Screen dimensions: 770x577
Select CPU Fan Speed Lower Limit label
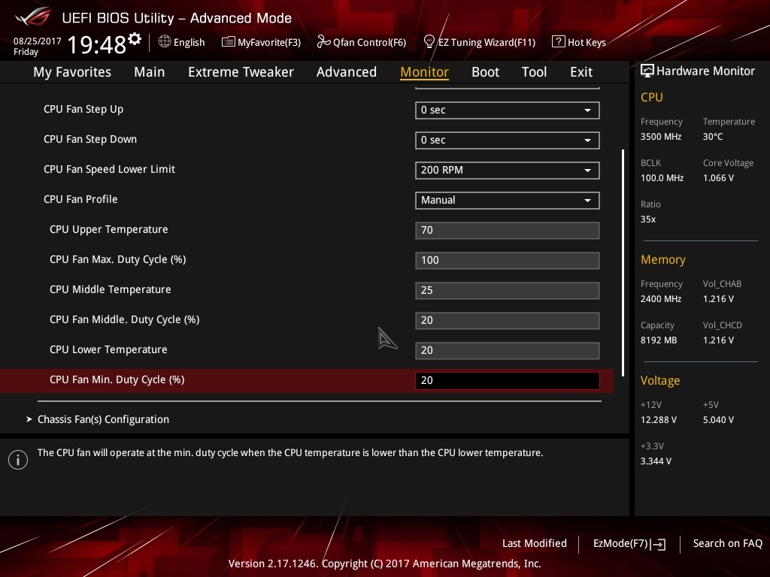point(109,169)
